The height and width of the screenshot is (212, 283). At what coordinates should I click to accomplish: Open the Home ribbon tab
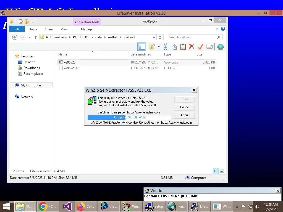[x=33, y=29]
